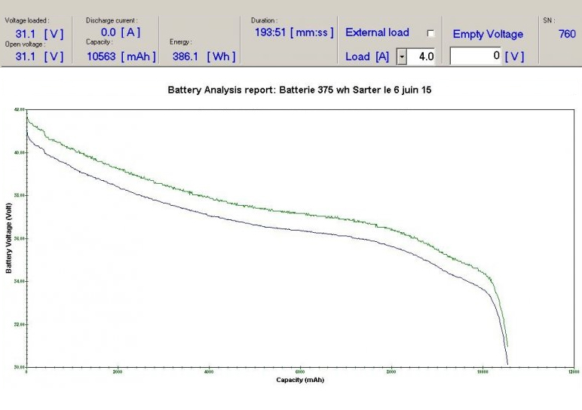Click the Empty Voltage input field

[x=475, y=56]
